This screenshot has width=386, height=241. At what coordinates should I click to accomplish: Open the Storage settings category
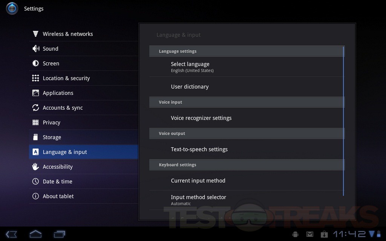pos(52,137)
